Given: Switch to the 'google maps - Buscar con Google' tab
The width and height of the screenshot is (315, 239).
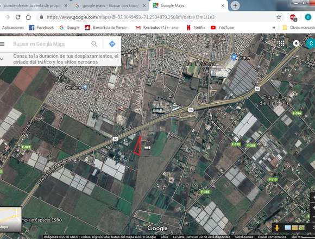Looking at the screenshot, I should click(110, 5).
